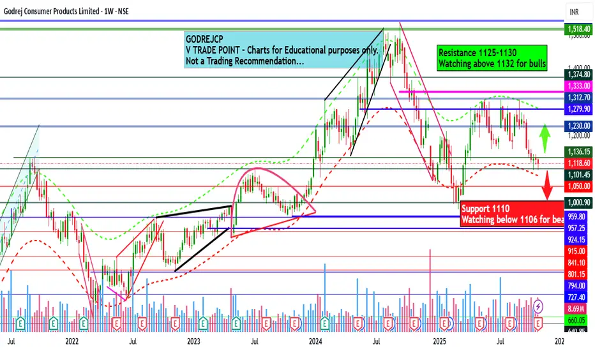
Task: Click the 2023 label on the time axis
Action: pos(193,341)
